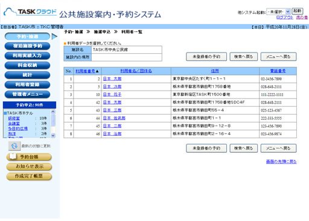Open the 予約・抽選 menu
Image resolution: width=309 pixels, height=221 pixels.
tap(27, 36)
